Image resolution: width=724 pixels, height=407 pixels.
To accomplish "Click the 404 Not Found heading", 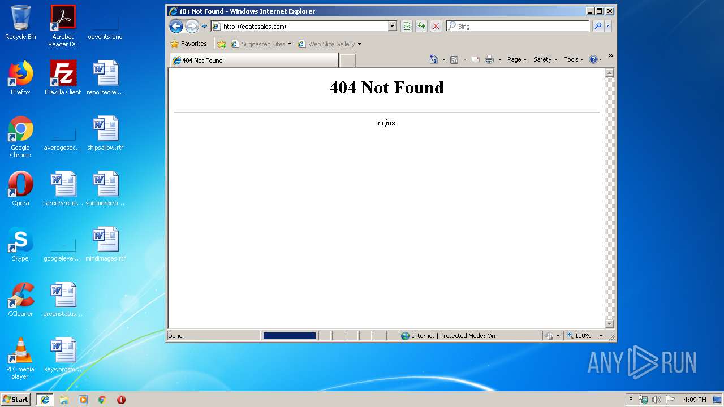I will click(x=386, y=88).
